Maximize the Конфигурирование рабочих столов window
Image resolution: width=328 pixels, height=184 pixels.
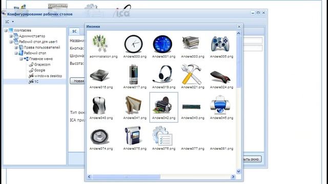[258, 13]
